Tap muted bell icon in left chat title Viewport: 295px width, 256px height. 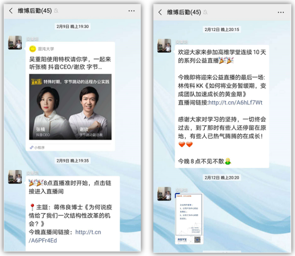coord(56,11)
